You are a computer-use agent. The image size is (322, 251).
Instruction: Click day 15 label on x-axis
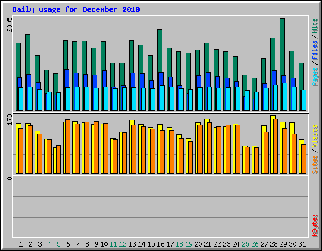[151, 244]
